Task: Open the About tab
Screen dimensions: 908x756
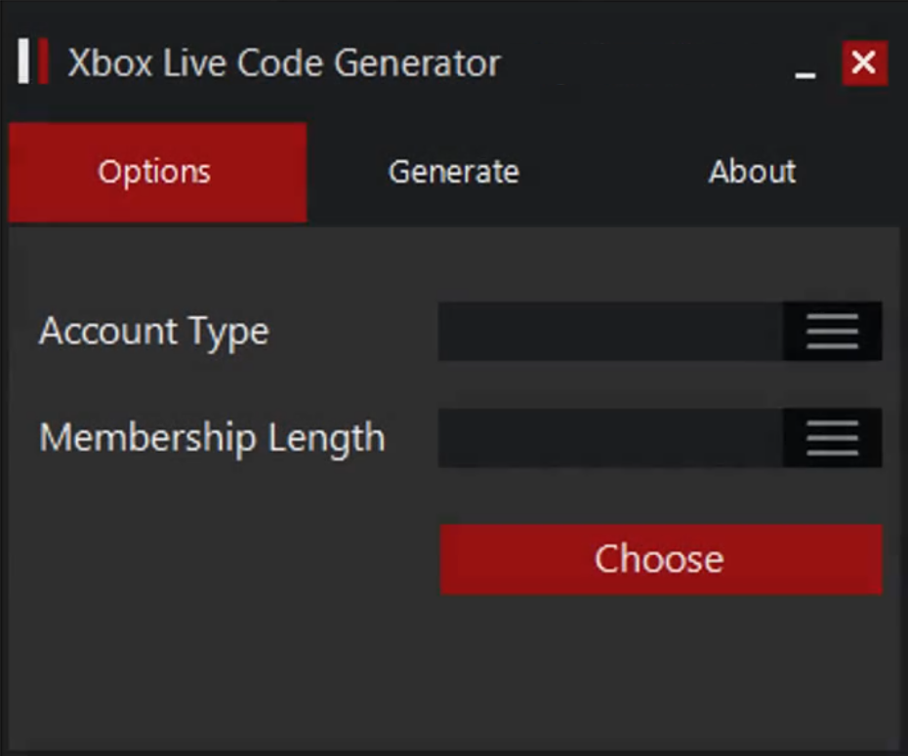Action: coord(752,173)
